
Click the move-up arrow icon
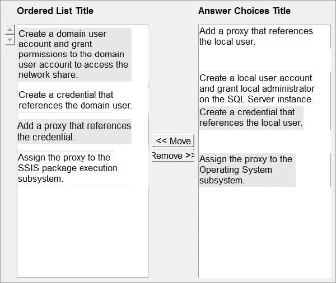tap(10, 30)
